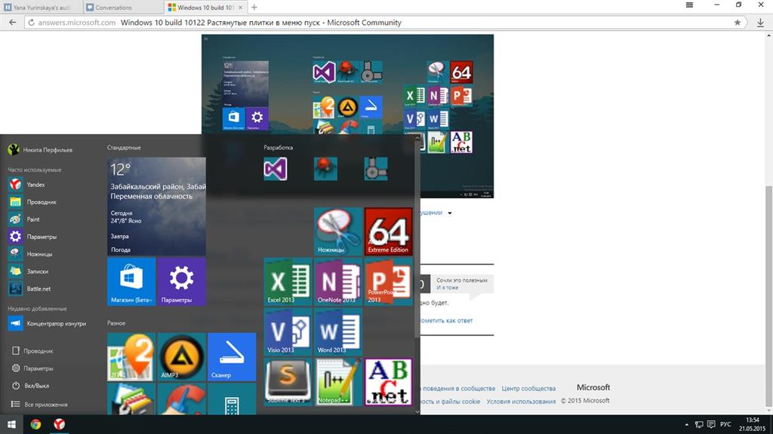Screen dimensions: 773x434
Task: Show hidden system tray icons
Action: 687,424
